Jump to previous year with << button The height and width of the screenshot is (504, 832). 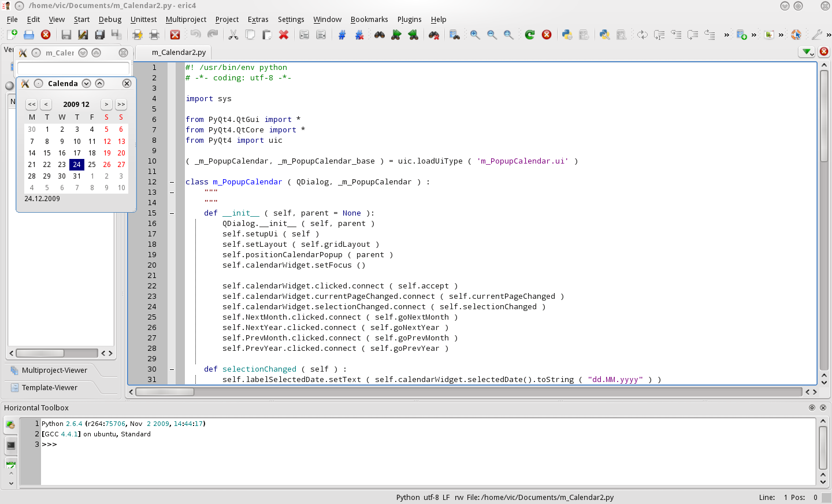coord(32,105)
